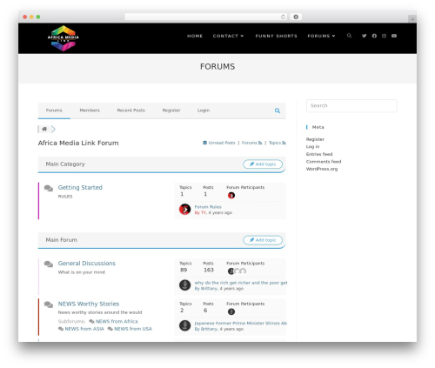435x368 pixels.
Task: Open the General Discussions forum
Action: [87, 264]
